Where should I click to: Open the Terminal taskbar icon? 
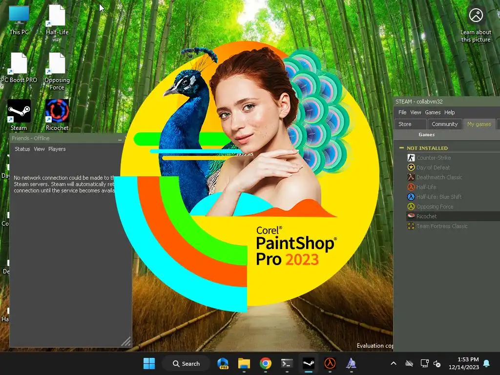click(287, 363)
